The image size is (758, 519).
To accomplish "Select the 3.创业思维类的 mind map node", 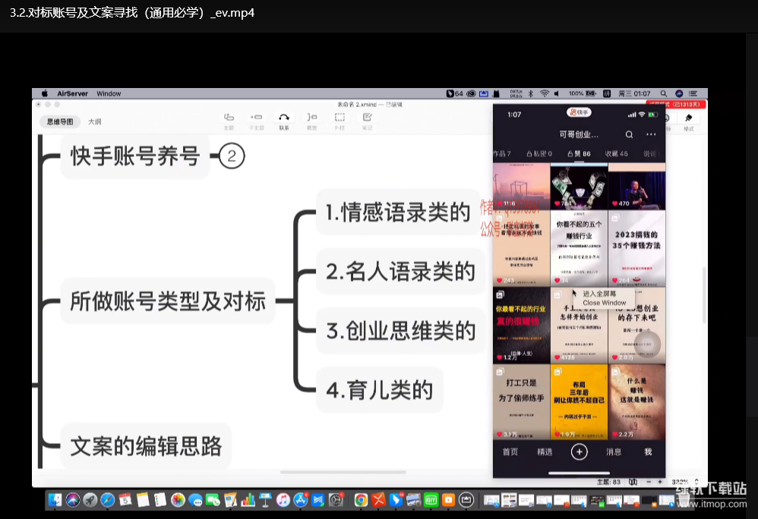I will click(400, 331).
